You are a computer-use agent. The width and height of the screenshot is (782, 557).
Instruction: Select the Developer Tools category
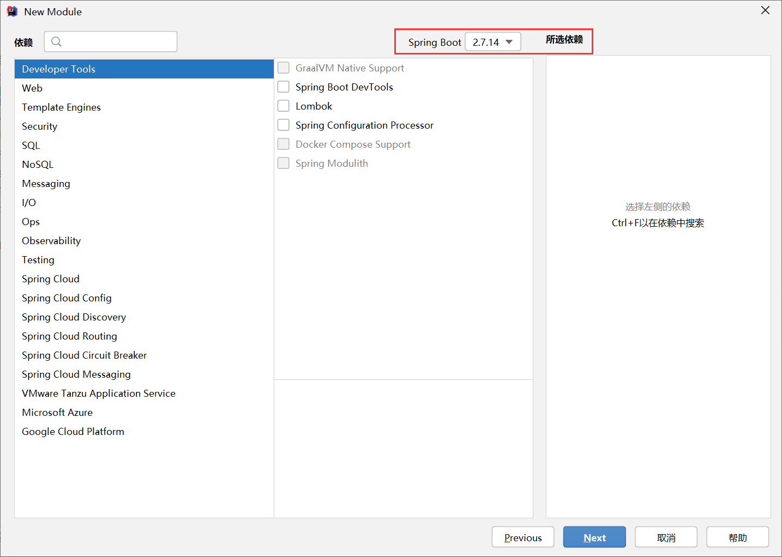[144, 69]
